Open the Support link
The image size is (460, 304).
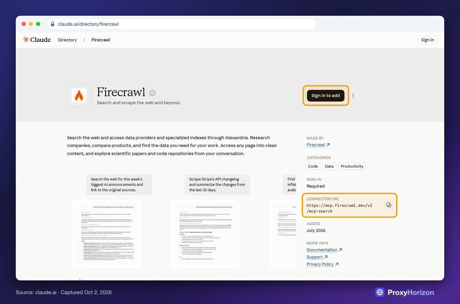317,257
